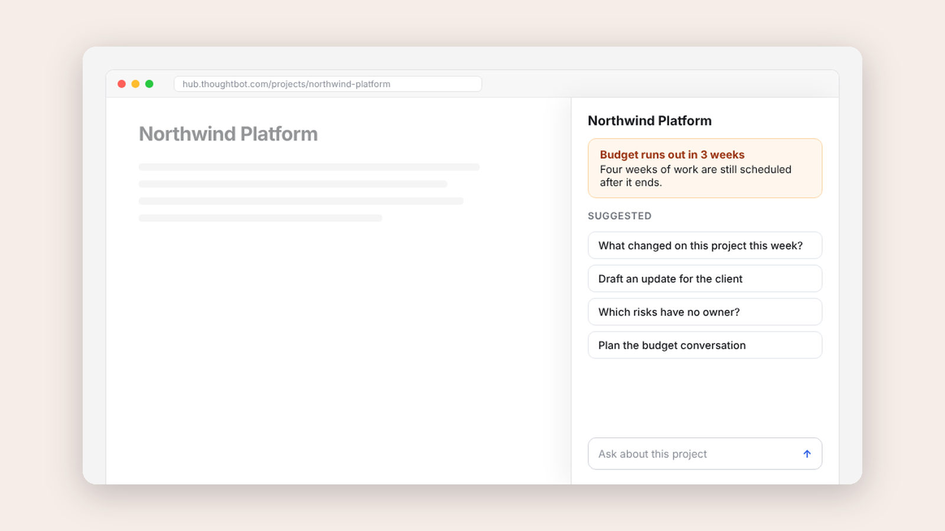
Task: Click the blue send arrow icon
Action: click(807, 454)
